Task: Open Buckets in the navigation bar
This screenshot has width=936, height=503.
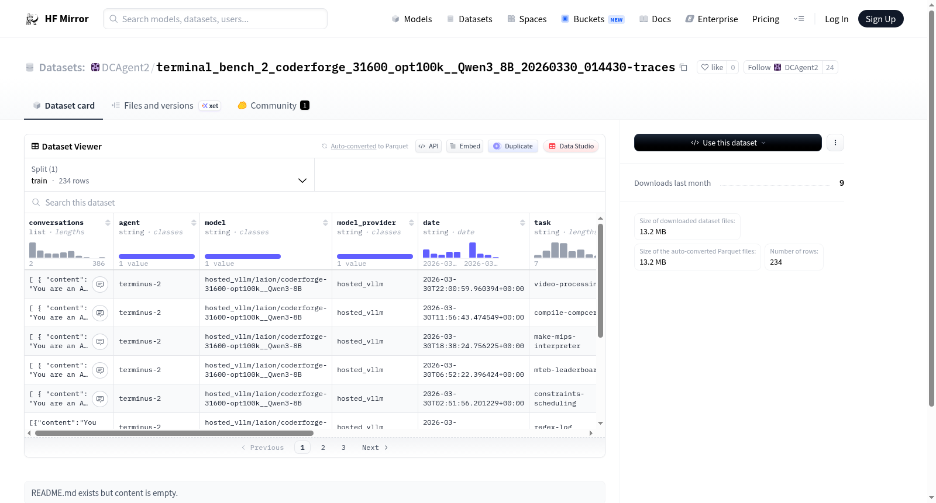Action: pyautogui.click(x=593, y=19)
